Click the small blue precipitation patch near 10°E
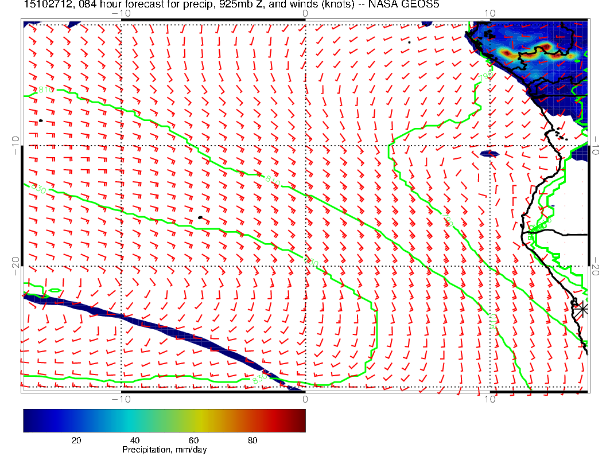This screenshot has height=468, width=606. coord(488,154)
